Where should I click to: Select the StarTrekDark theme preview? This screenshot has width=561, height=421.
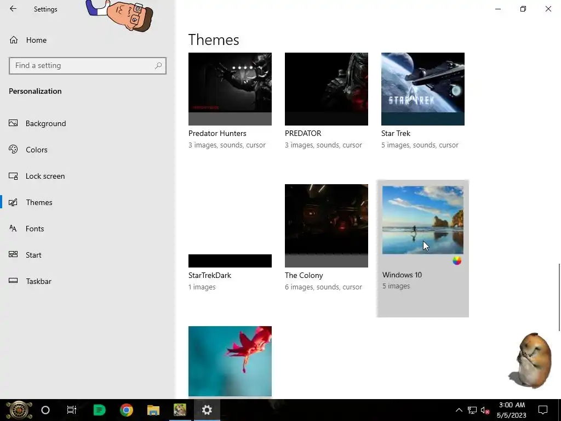tap(230, 225)
